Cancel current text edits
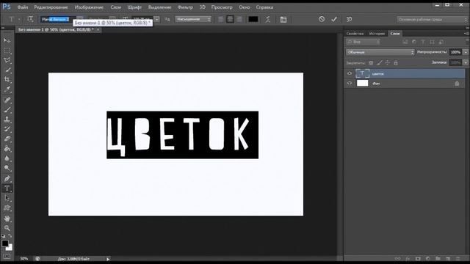 [x=322, y=19]
